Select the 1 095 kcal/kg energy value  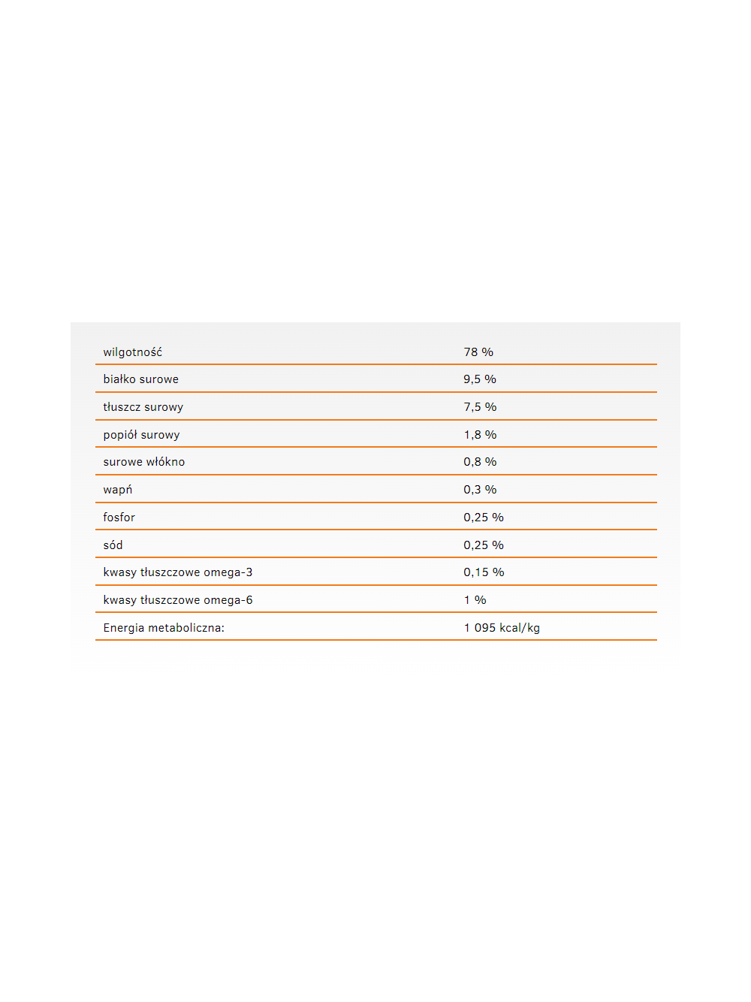click(502, 628)
